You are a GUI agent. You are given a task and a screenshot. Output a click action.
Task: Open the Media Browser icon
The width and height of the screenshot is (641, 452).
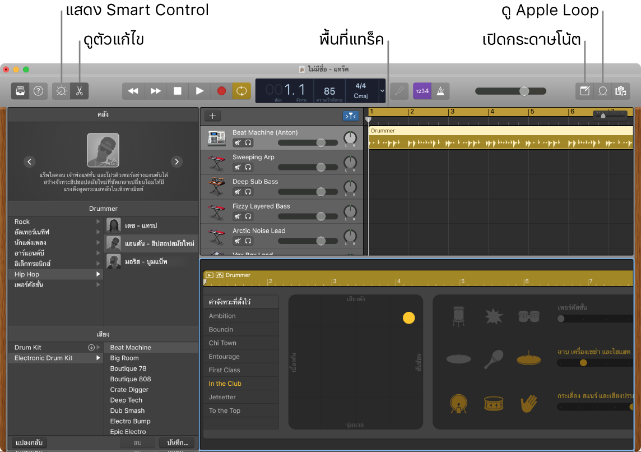click(621, 91)
